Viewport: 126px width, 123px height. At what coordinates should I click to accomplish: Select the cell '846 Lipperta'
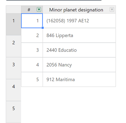[79, 35]
